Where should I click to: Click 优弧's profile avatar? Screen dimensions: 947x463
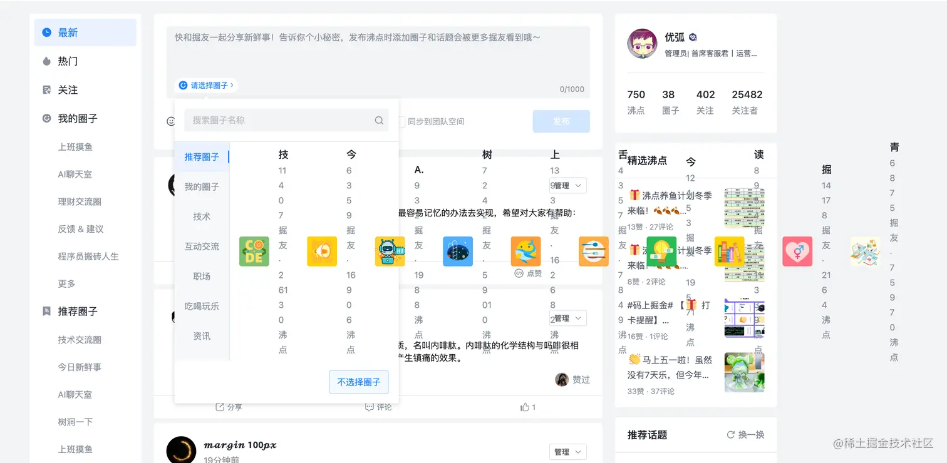coord(642,44)
